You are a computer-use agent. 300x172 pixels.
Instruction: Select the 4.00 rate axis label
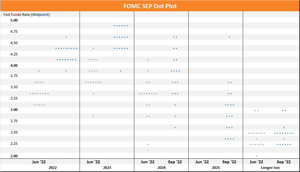click(x=14, y=65)
